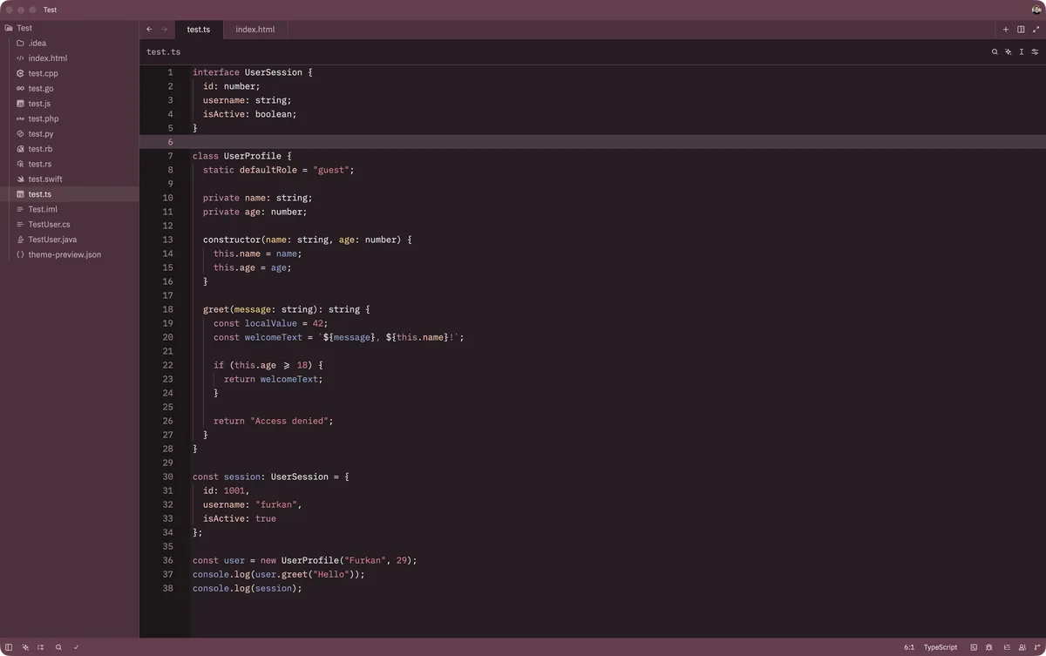Click 'UserSession' in the interface declaration
Viewport: 1046px width, 656px height.
point(274,72)
